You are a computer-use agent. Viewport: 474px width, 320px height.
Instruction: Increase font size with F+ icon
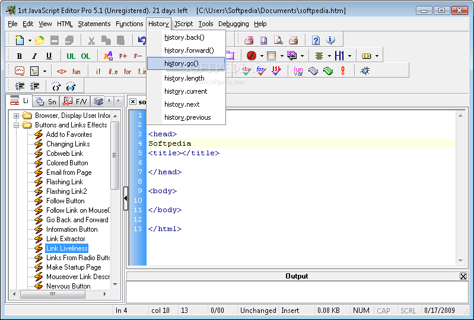(x=123, y=56)
